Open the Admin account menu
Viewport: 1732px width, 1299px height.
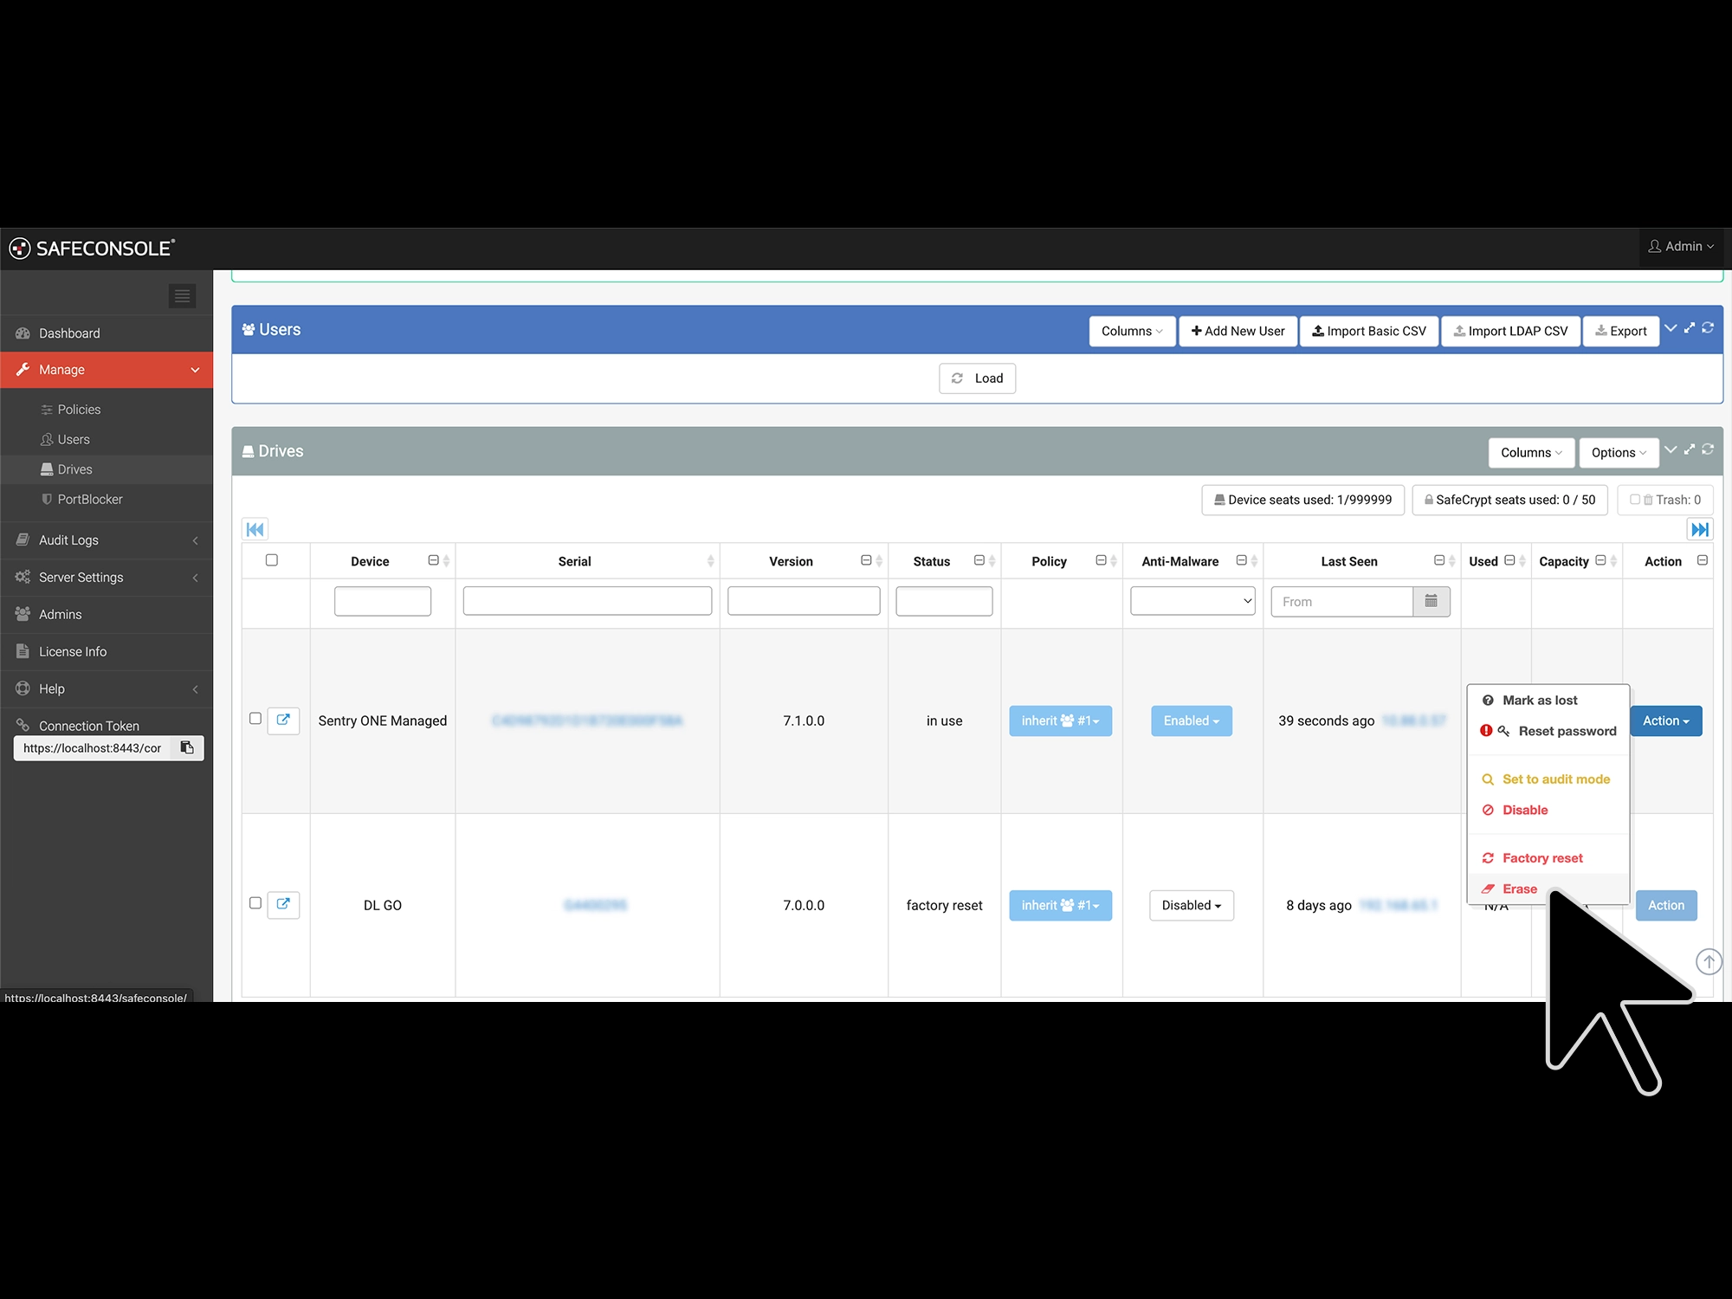(x=1680, y=247)
